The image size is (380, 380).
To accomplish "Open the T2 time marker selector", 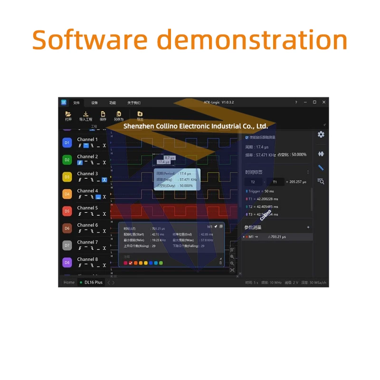I will click(253, 182).
